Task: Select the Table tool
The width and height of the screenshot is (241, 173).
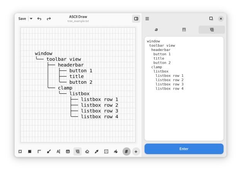Action: pos(68,152)
